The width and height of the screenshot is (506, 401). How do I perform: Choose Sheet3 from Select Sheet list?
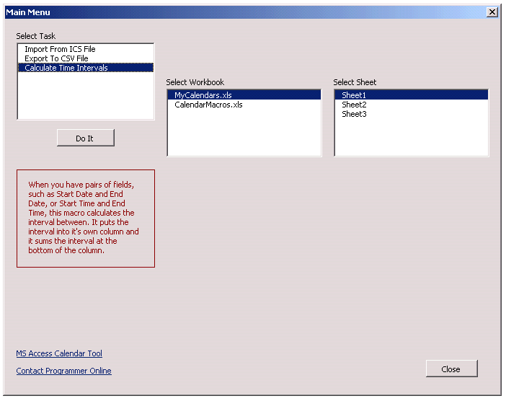354,114
